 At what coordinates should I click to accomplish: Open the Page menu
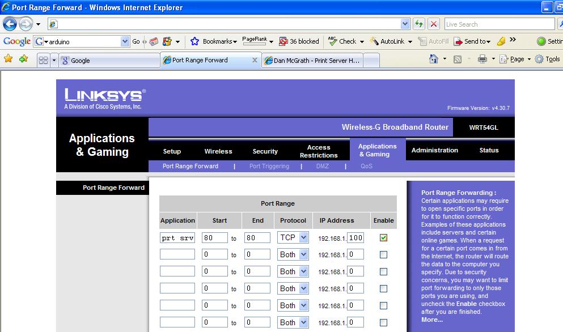[515, 59]
